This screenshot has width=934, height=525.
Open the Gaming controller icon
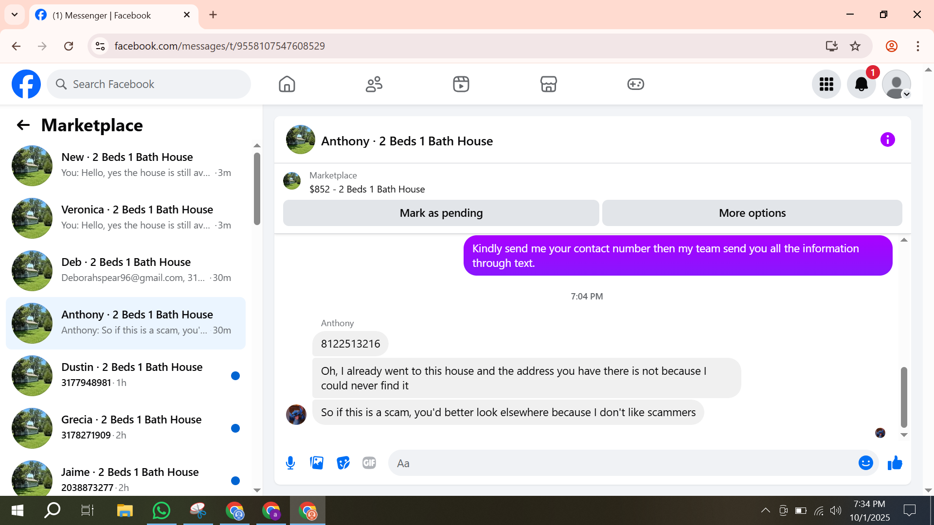[635, 84]
